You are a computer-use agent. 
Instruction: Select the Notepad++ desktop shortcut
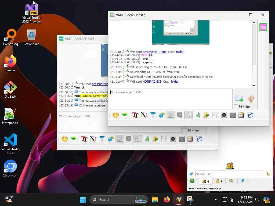click(10, 116)
